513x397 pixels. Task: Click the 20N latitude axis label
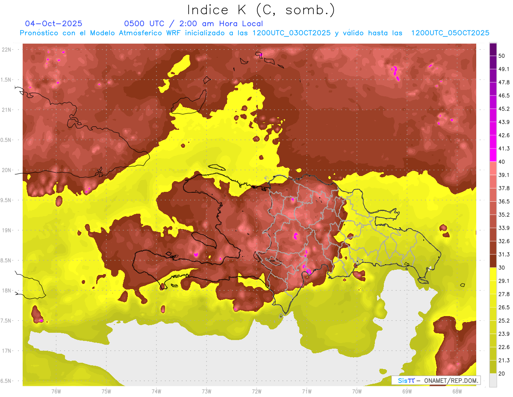(x=7, y=170)
